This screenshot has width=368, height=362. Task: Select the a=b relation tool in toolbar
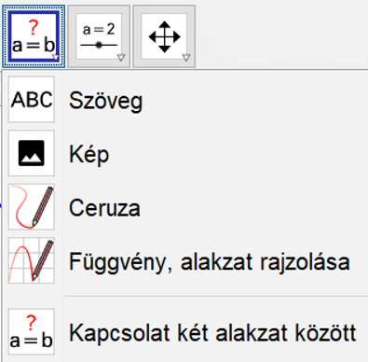tap(34, 36)
